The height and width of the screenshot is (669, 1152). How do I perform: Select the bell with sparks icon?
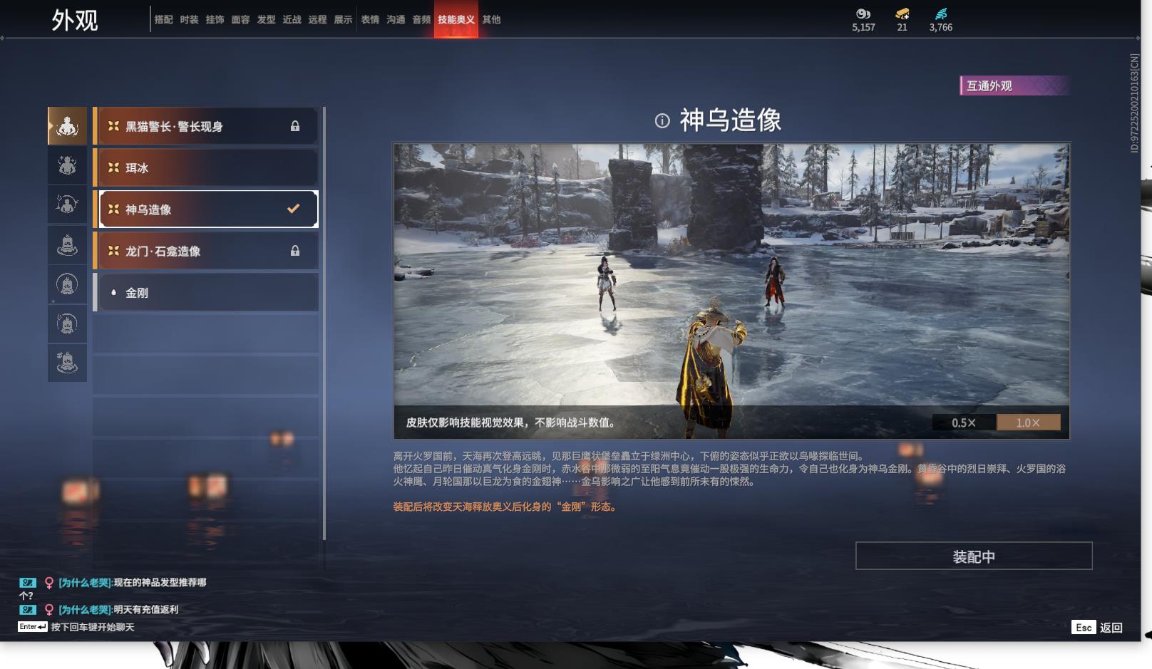pos(67,363)
